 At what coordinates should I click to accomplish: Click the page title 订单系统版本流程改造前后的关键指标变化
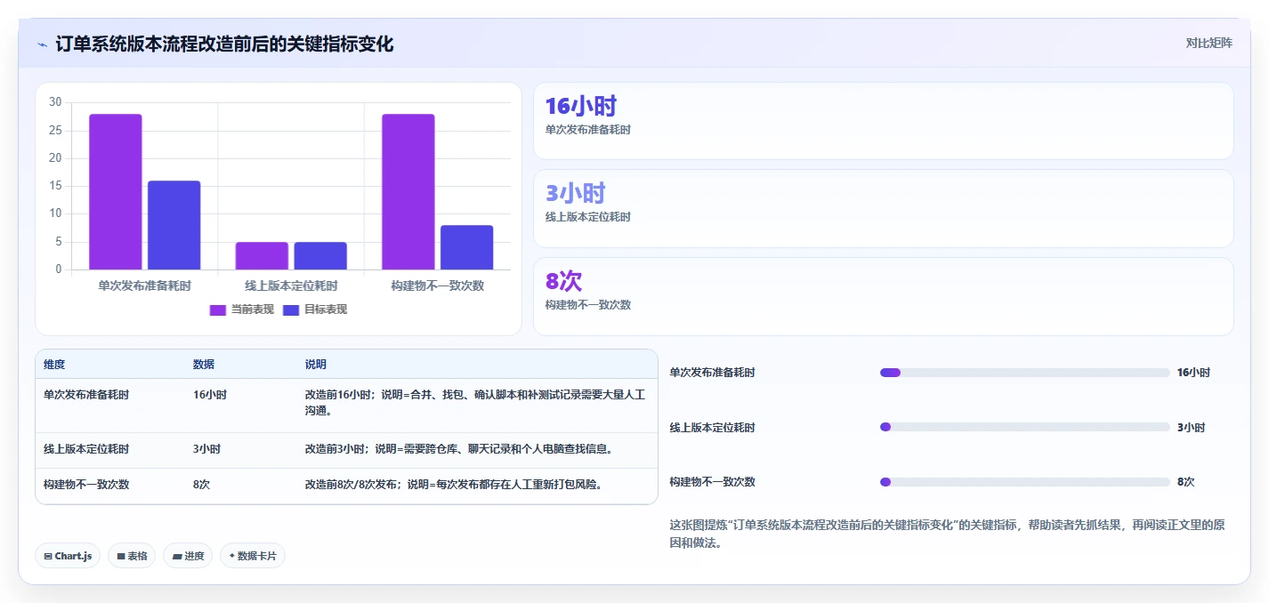(224, 44)
